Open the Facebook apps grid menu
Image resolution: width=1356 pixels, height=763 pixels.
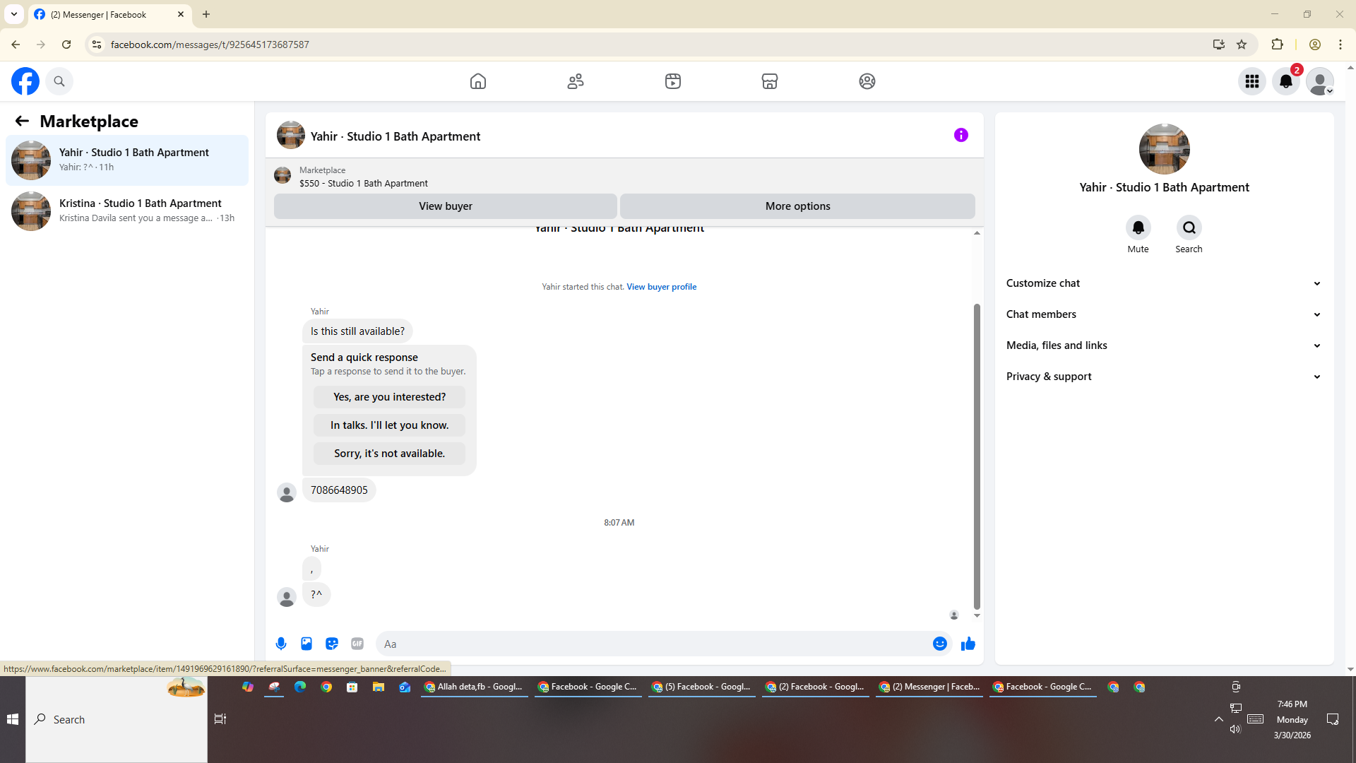coord(1251,81)
